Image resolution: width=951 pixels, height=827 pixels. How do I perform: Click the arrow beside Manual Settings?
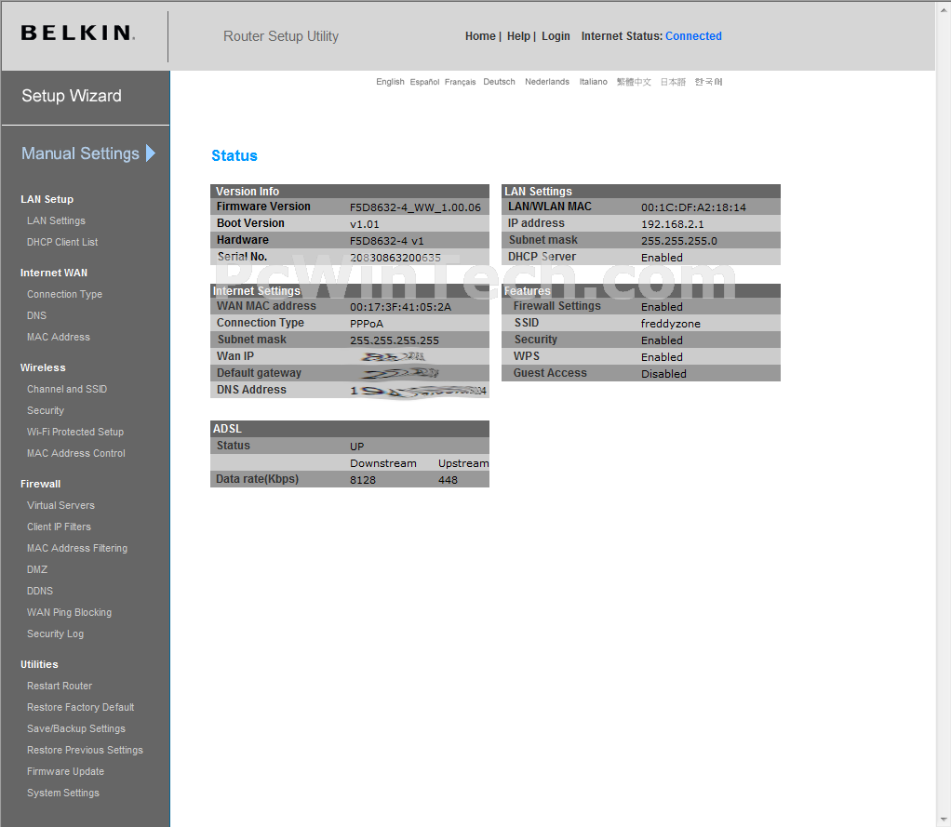point(151,153)
